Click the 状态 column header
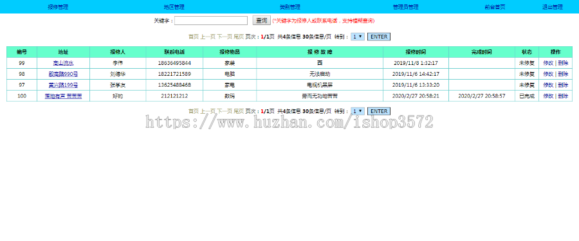579x241 pixels. click(526, 52)
